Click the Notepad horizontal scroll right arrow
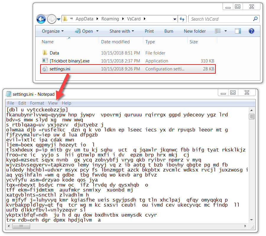 [x=245, y=226]
